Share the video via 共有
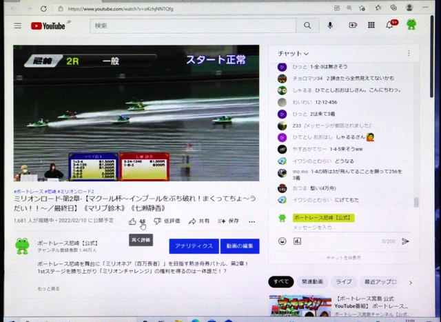Viewport: 441px width, 322px height. (199, 221)
